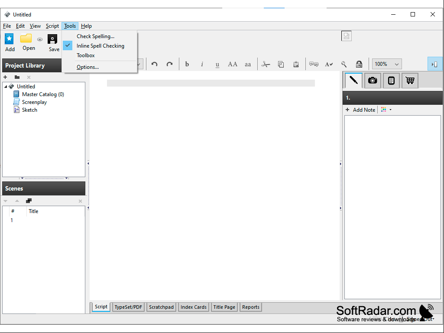
Task: Select the scene heading labeled 1.
Action: [x=392, y=98]
